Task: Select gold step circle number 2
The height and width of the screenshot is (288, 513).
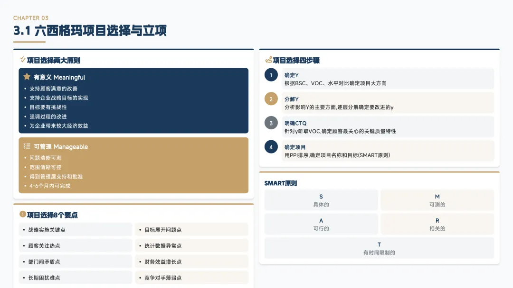Action: pos(271,99)
